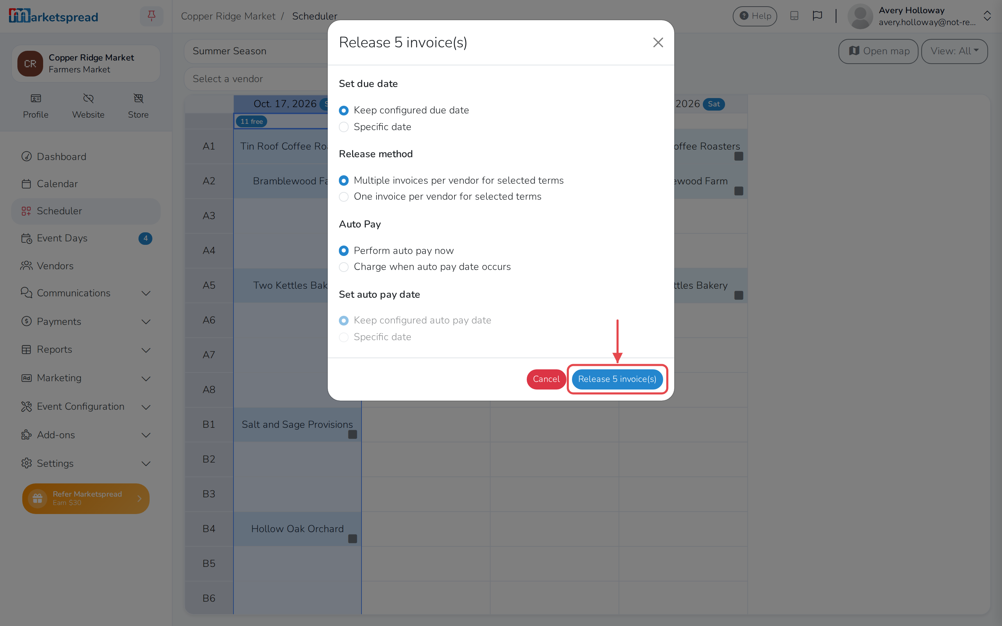Click the Vendors people icon
Image resolution: width=1002 pixels, height=626 pixels.
(x=26, y=265)
